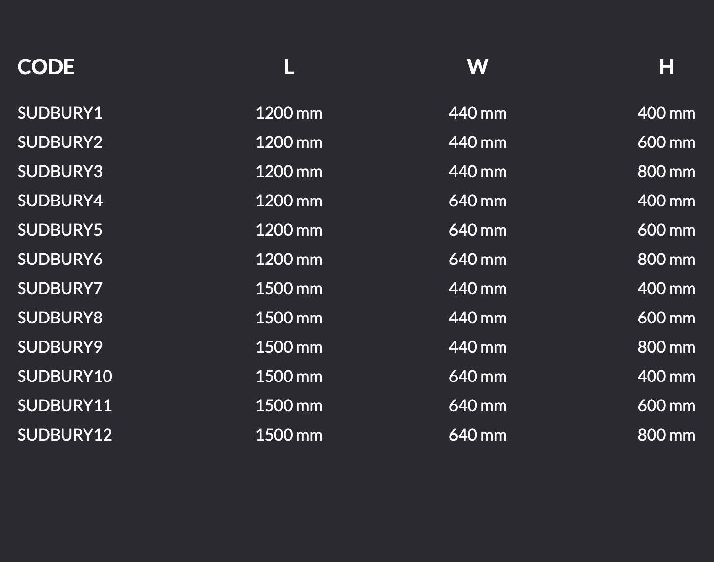
Task: Click the CODE column header
Action: 46,67
